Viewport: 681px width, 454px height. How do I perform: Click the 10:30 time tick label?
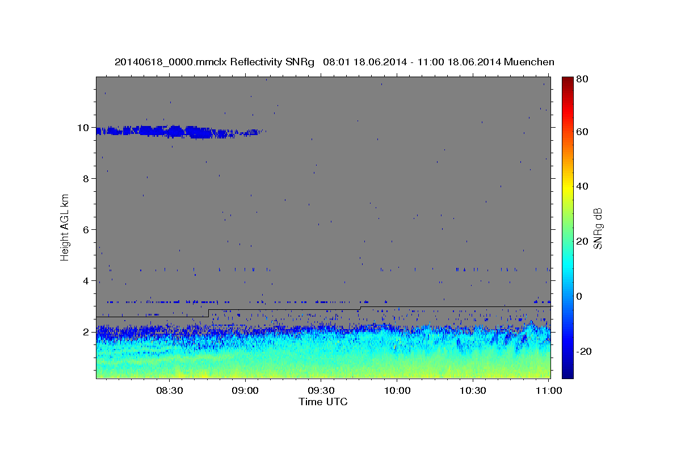[x=473, y=390]
